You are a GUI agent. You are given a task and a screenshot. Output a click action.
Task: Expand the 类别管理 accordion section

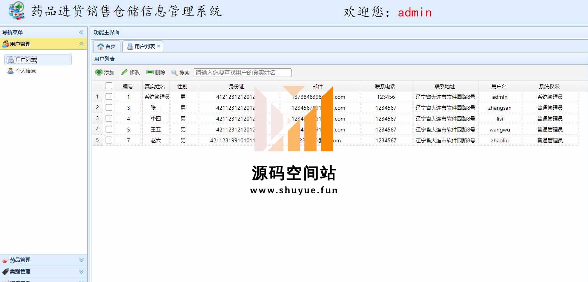coord(81,271)
